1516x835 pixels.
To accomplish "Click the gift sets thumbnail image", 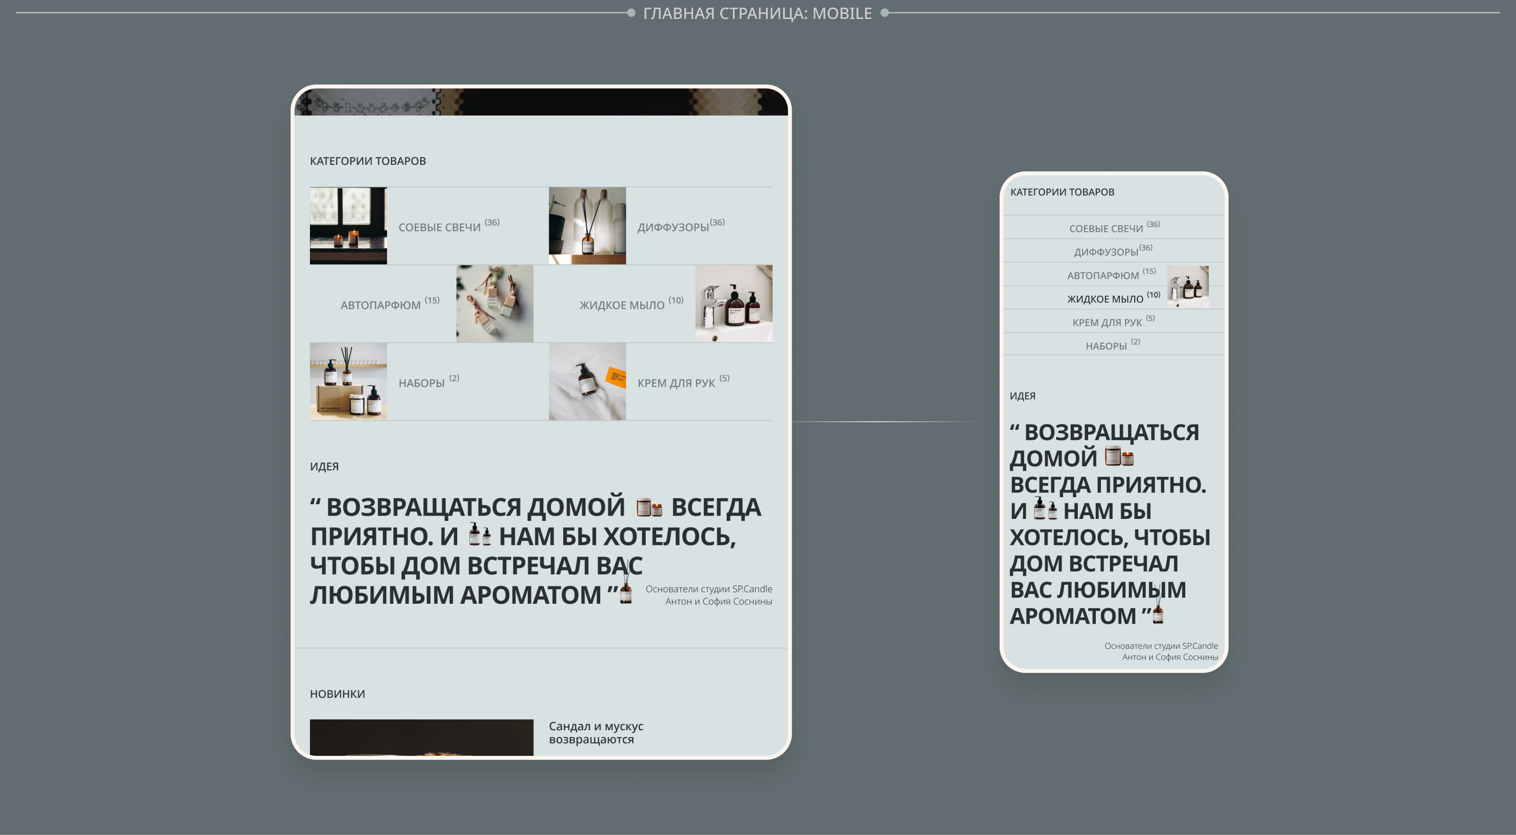I will (348, 381).
